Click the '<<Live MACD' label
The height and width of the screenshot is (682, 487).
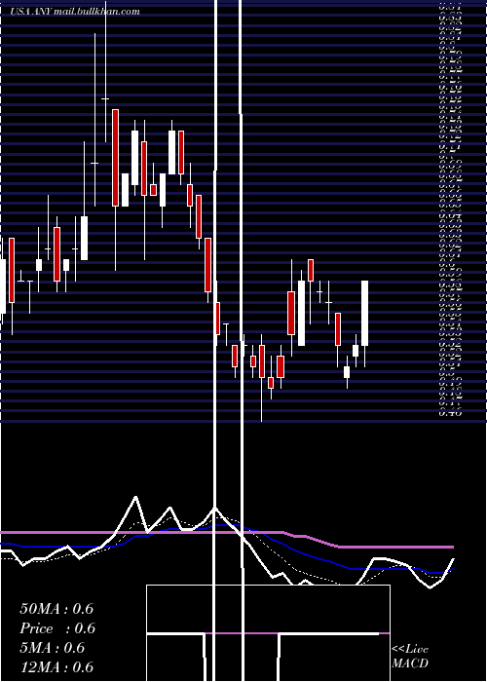(x=410, y=656)
